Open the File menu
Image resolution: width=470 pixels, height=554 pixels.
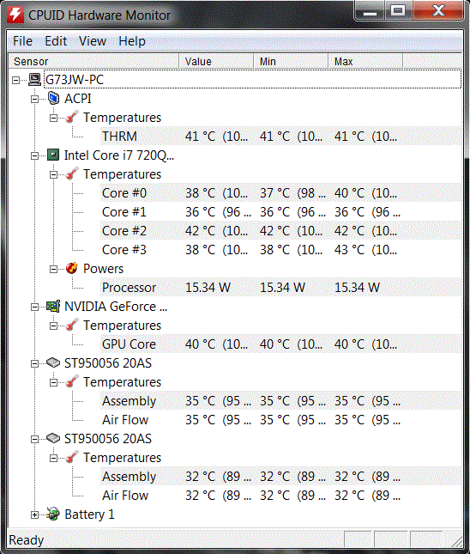(x=22, y=41)
